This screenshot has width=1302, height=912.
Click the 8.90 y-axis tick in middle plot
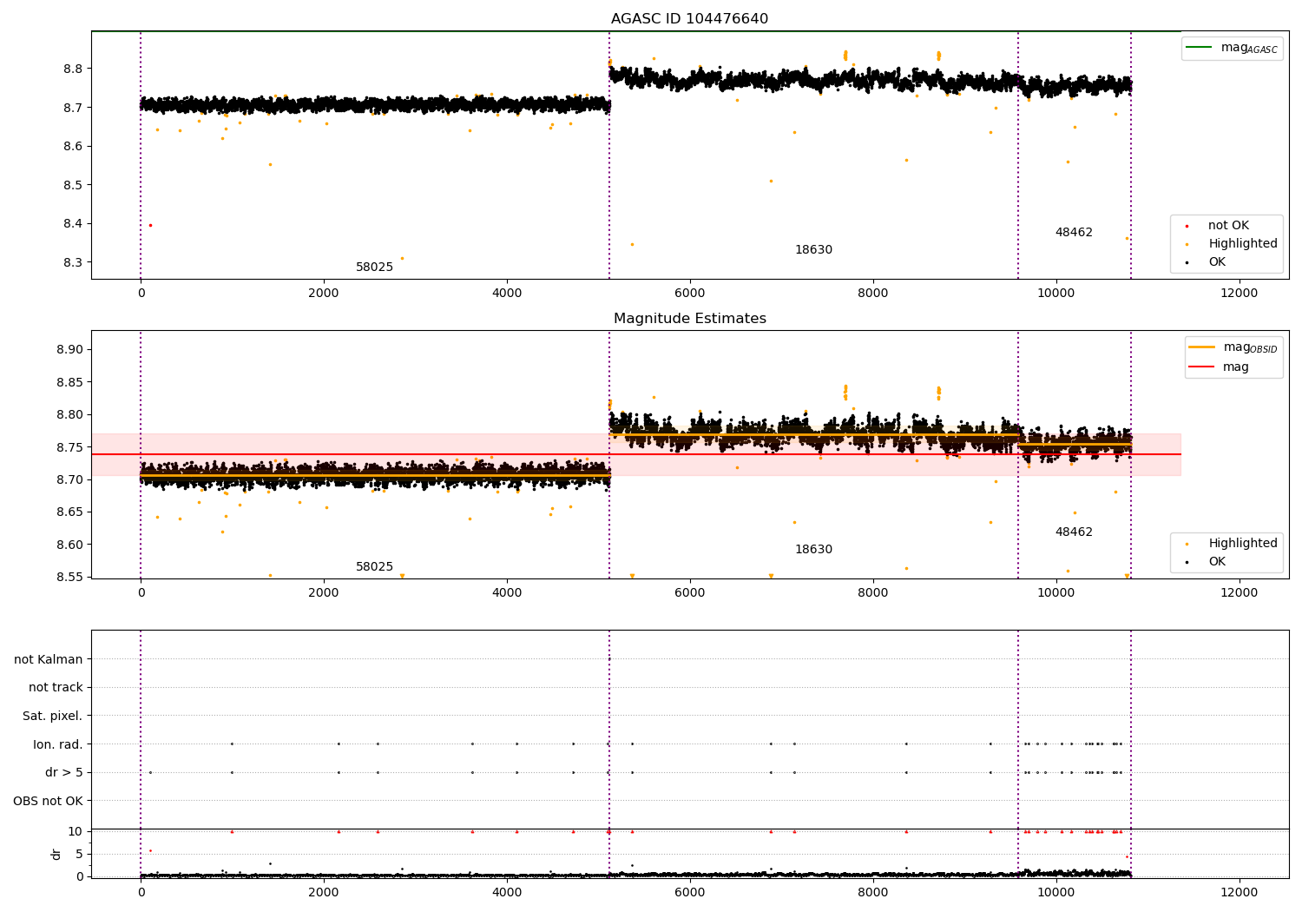69,349
